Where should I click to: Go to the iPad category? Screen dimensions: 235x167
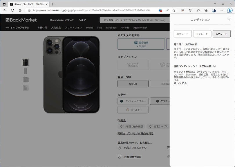[100, 28]
